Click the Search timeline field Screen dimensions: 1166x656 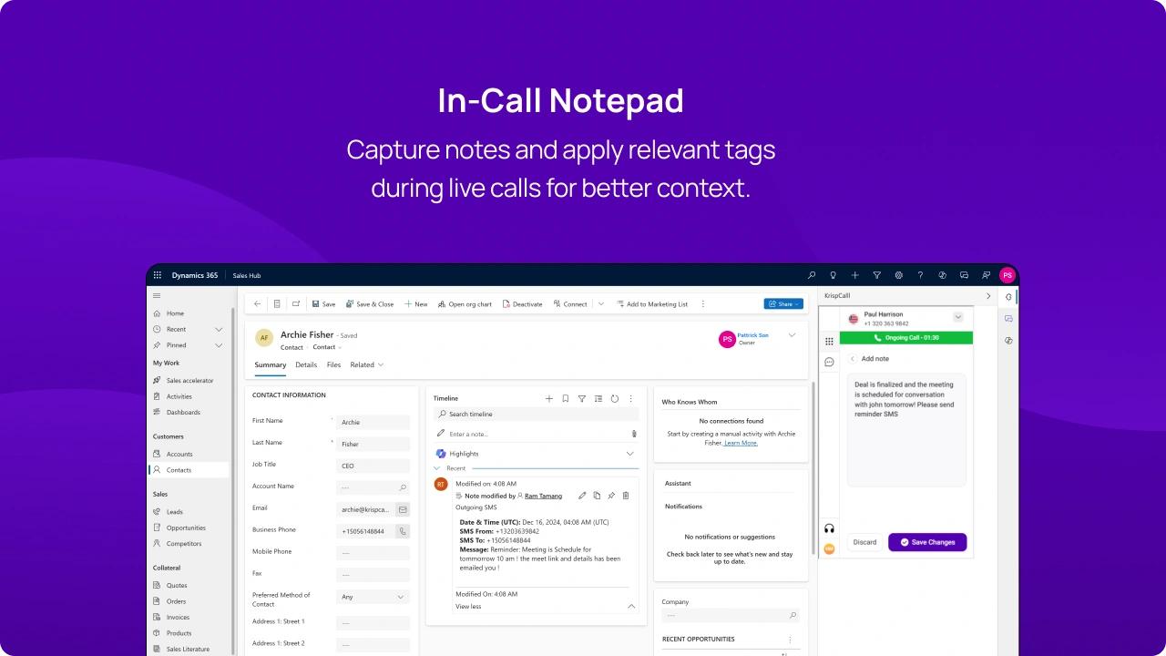537,414
